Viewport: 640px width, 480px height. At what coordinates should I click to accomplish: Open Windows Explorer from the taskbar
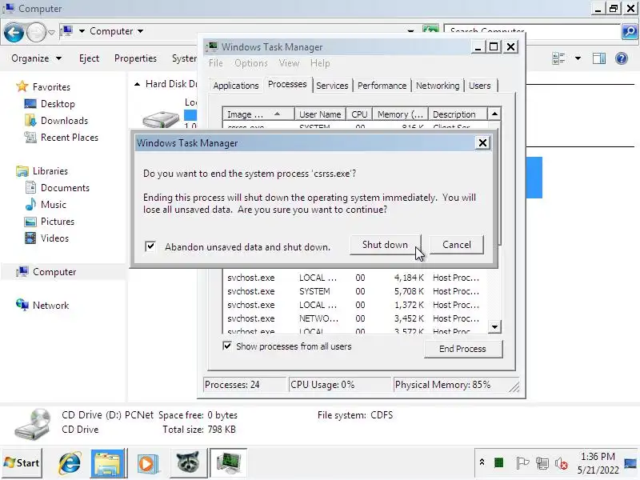pyautogui.click(x=107, y=463)
